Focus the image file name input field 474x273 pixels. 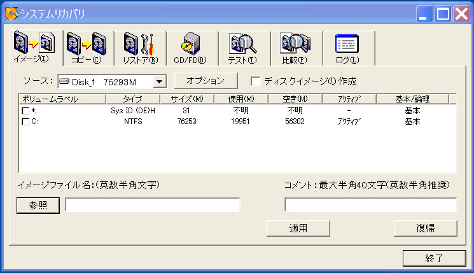point(153,205)
